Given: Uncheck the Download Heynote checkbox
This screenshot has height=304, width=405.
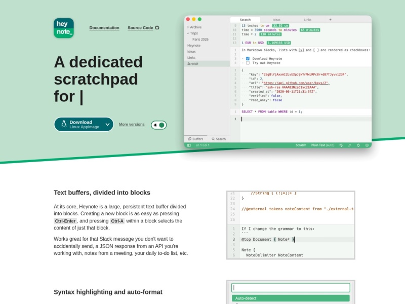Looking at the screenshot, I should [x=248, y=59].
